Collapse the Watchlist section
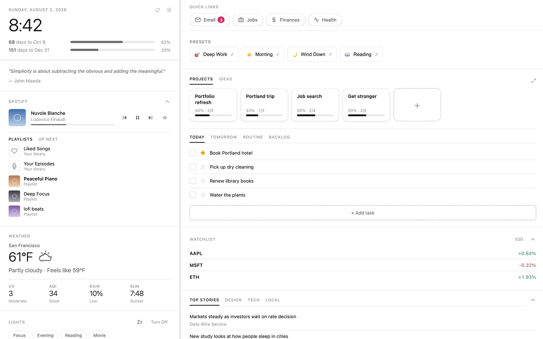This screenshot has width=543, height=339. click(533, 239)
